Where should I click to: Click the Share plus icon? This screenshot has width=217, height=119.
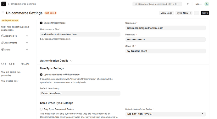click(x=27, y=49)
